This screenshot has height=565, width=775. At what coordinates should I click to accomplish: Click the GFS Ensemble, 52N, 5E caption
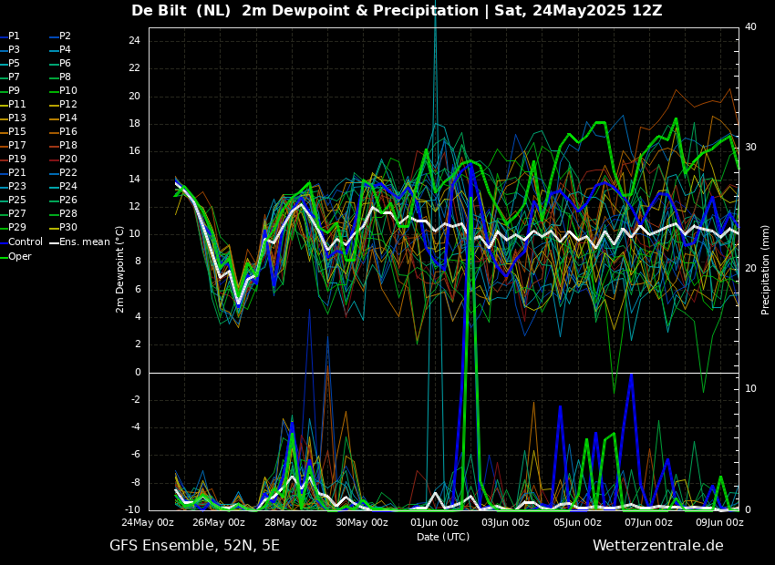tap(194, 546)
